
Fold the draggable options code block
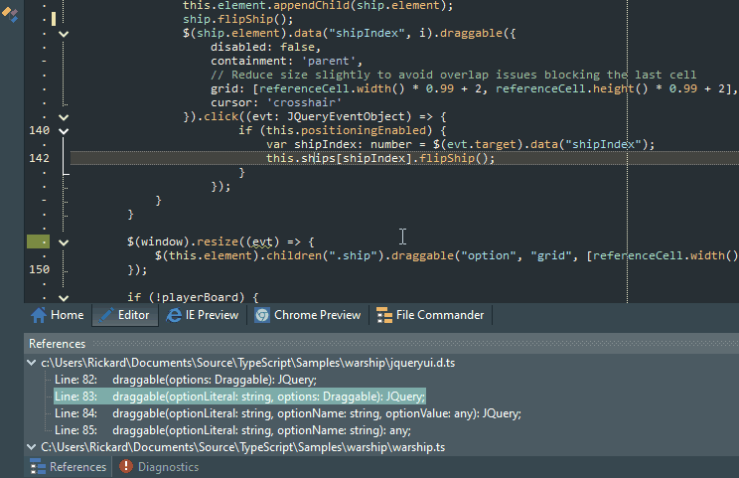(x=65, y=33)
